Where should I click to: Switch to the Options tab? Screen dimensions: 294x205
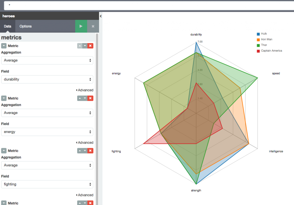[26, 26]
